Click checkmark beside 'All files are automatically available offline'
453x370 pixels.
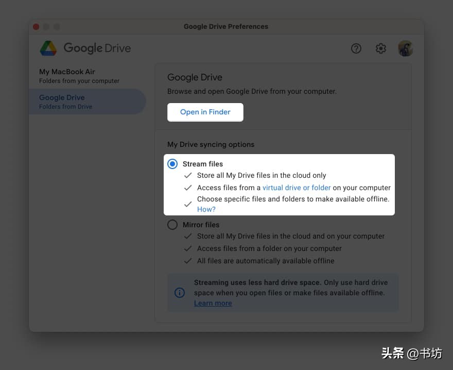[x=188, y=261]
